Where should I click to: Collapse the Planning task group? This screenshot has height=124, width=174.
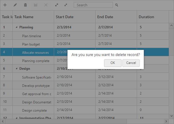click(x=17, y=27)
